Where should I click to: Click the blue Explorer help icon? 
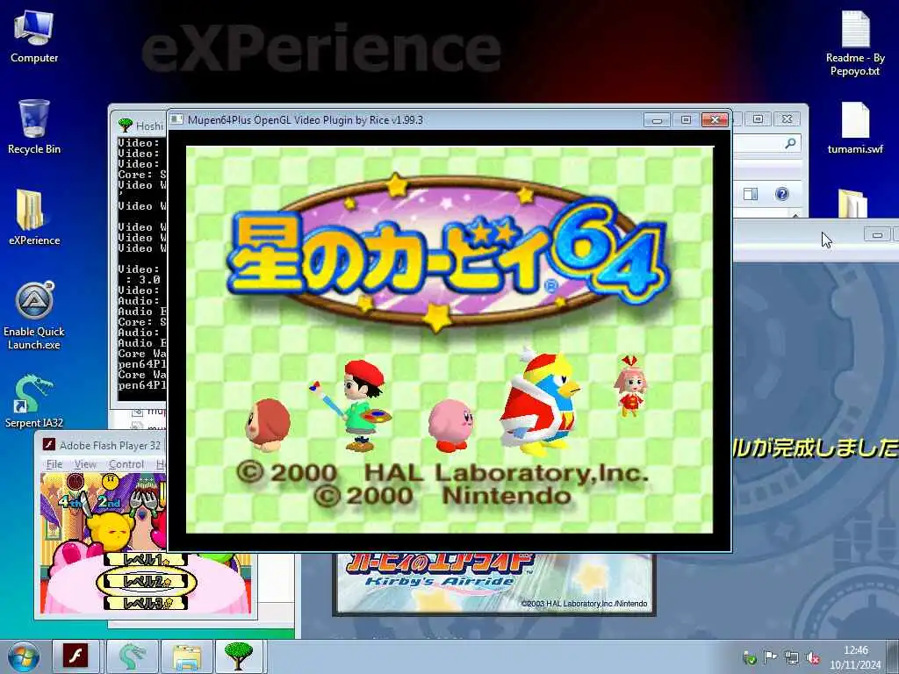point(782,194)
